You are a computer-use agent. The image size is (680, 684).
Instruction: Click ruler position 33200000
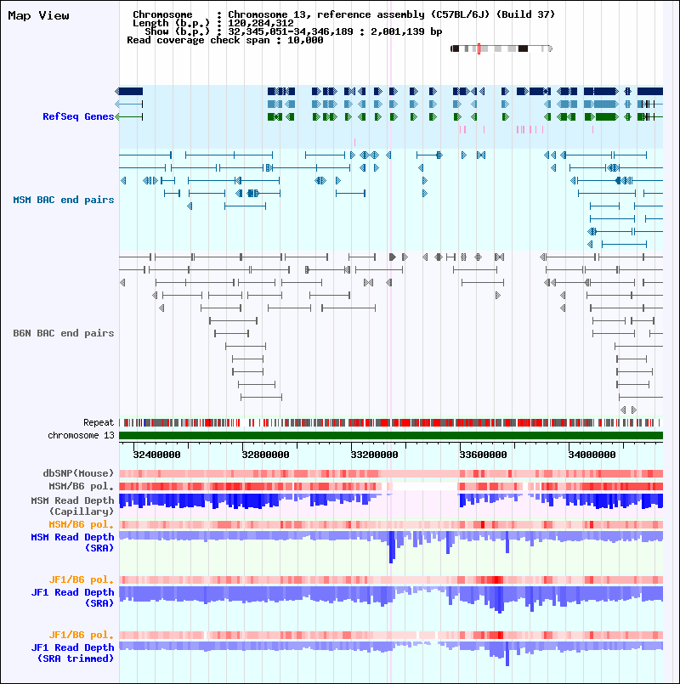pyautogui.click(x=375, y=455)
